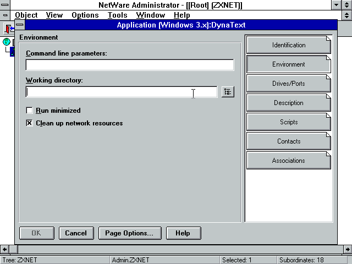Open the View menu

(x=54, y=15)
